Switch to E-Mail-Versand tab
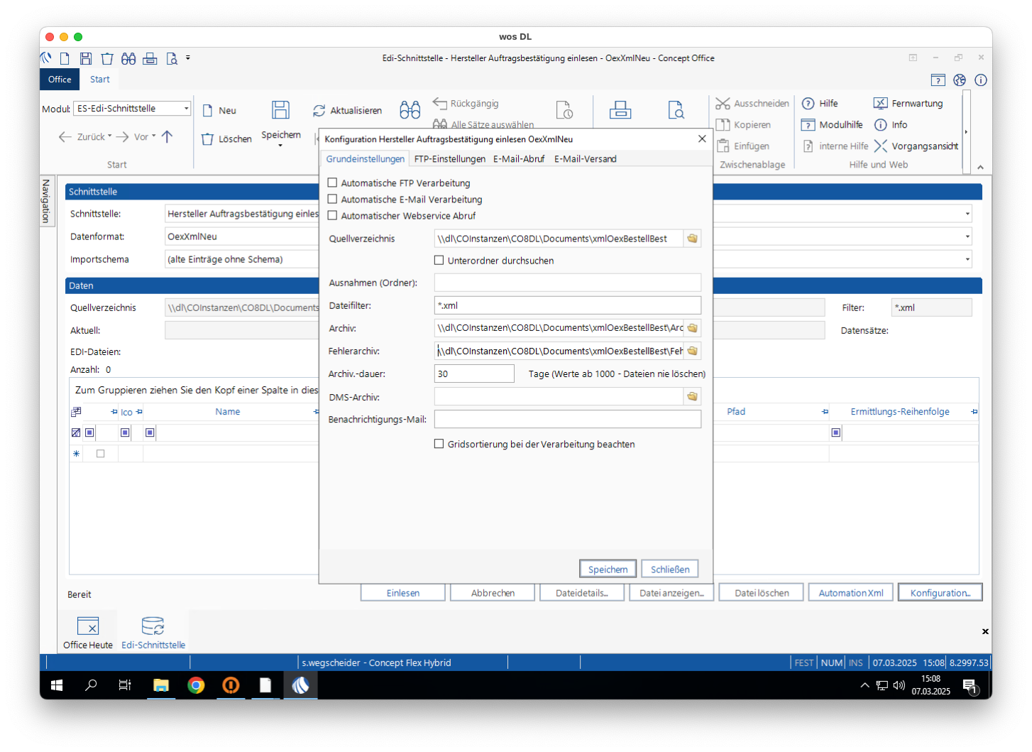Viewport: 1032px width, 752px height. click(x=586, y=159)
